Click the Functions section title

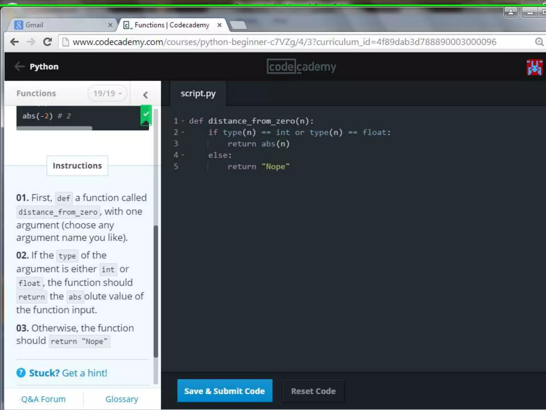click(x=36, y=93)
